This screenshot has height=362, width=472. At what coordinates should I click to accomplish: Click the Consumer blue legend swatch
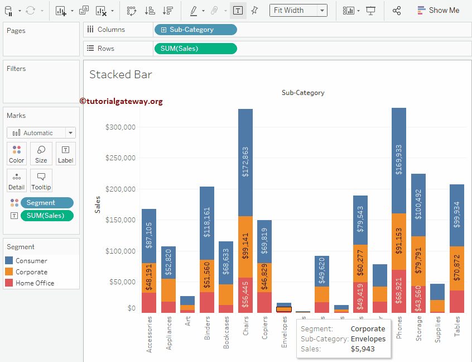(9, 261)
